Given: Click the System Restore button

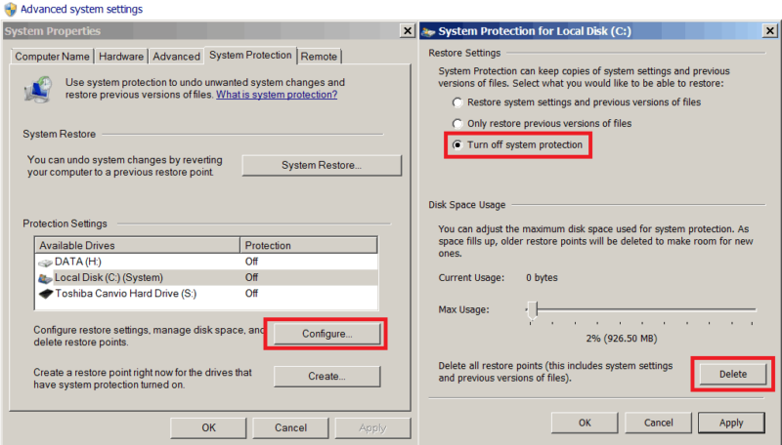Looking at the screenshot, I should pos(322,165).
